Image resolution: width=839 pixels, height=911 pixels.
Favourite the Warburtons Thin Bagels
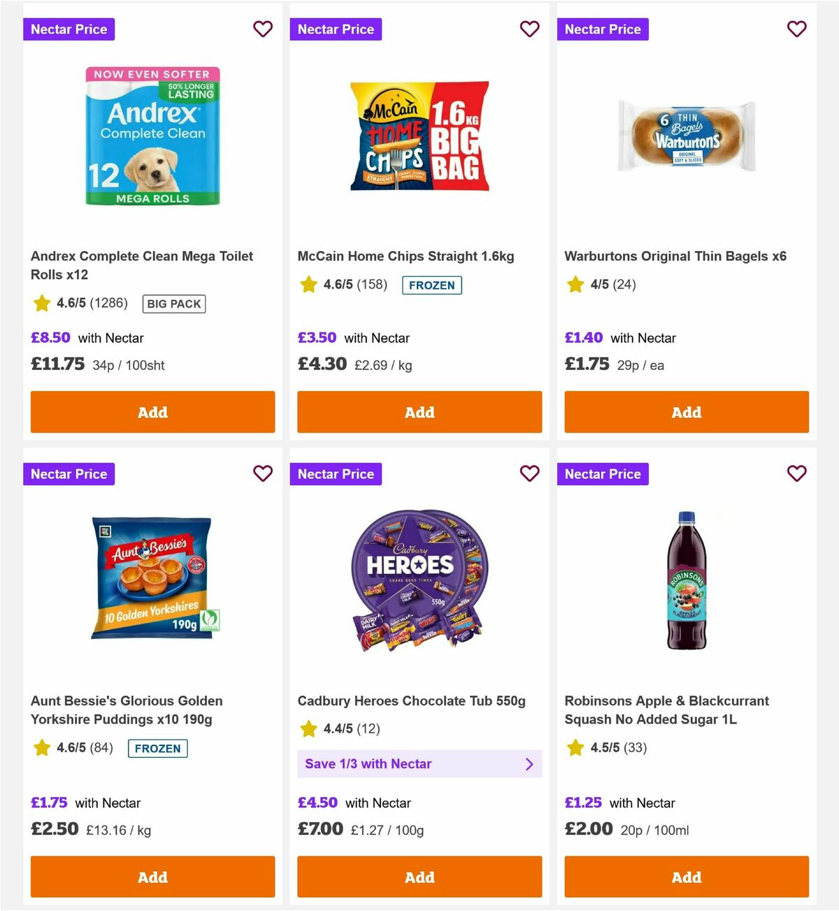coord(796,29)
